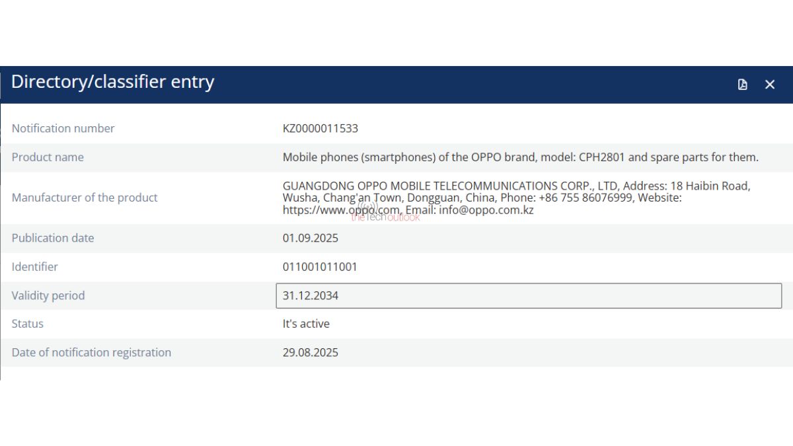Click the "Status" row label
The height and width of the screenshot is (446, 793).
(27, 324)
